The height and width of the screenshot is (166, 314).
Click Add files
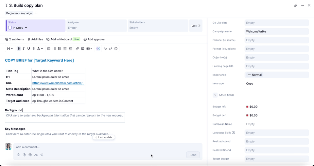coord(35,39)
